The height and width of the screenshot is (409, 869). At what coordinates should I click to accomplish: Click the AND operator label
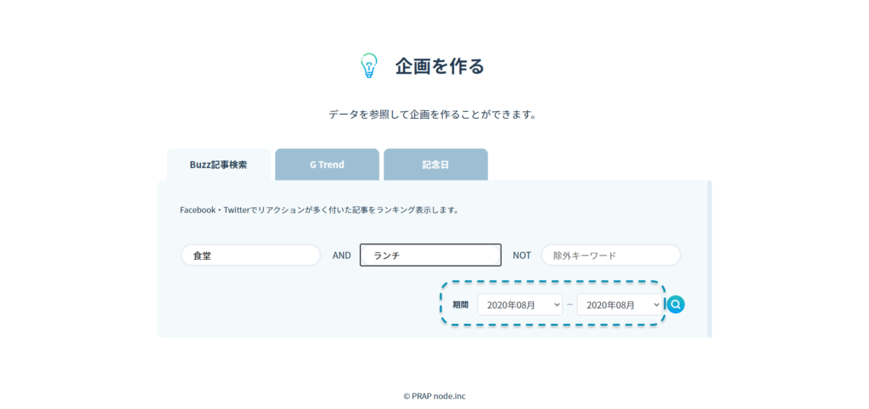(341, 255)
